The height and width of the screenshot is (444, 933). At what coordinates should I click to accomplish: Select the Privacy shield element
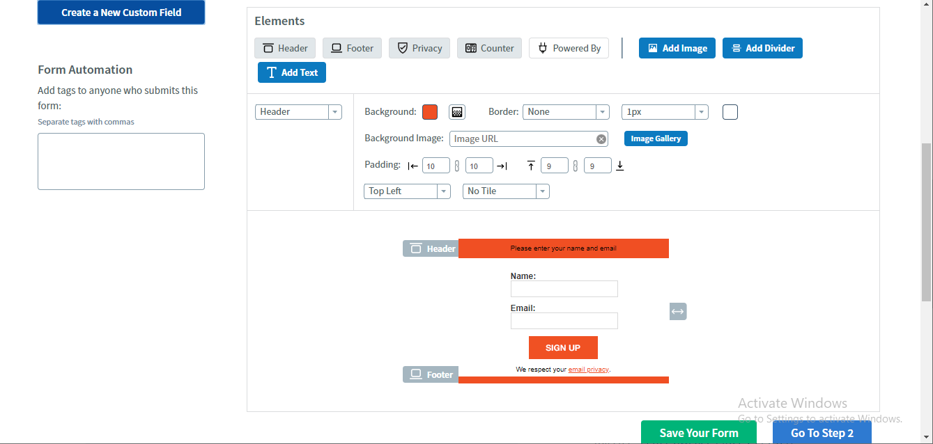tap(419, 48)
